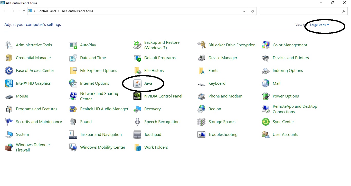Open the Sync Center icon
This screenshot has height=186, width=351.
tap(266, 122)
